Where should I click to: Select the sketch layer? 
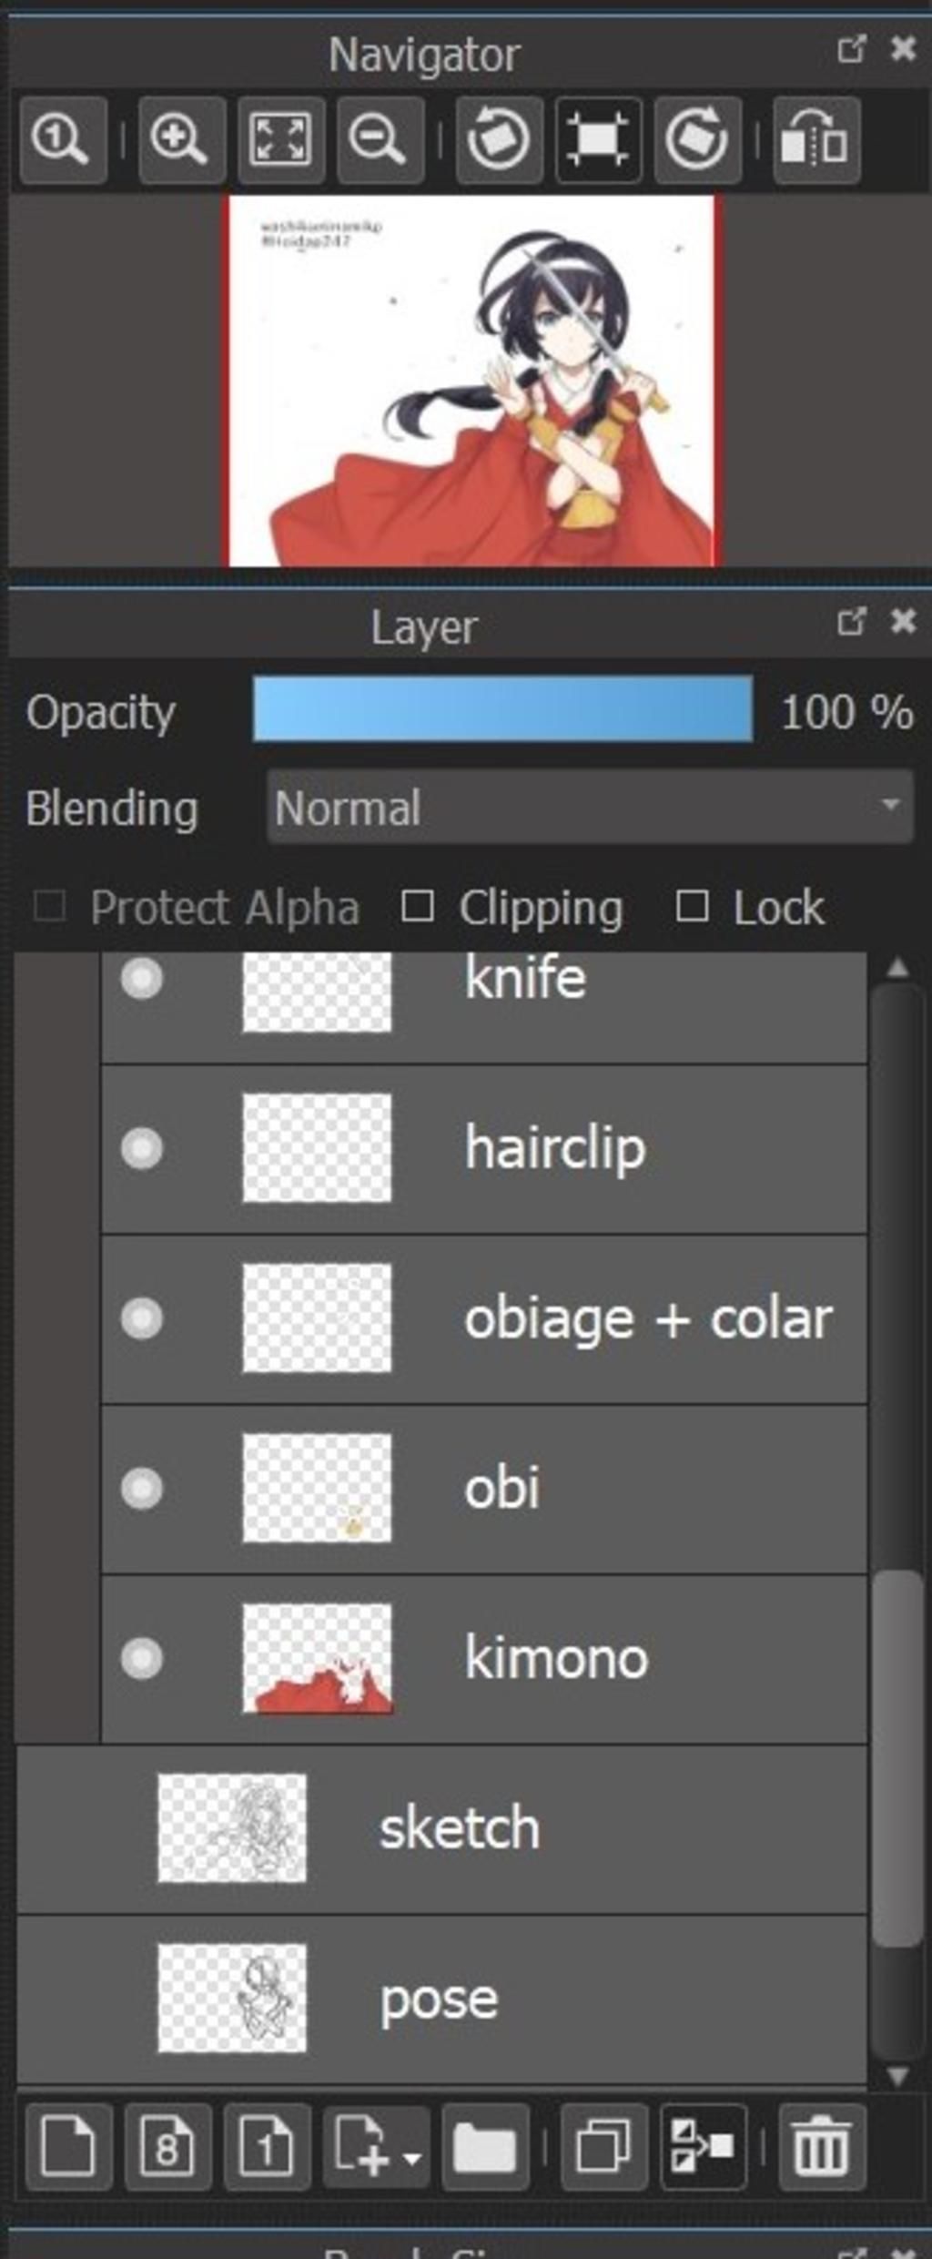coord(441,1828)
